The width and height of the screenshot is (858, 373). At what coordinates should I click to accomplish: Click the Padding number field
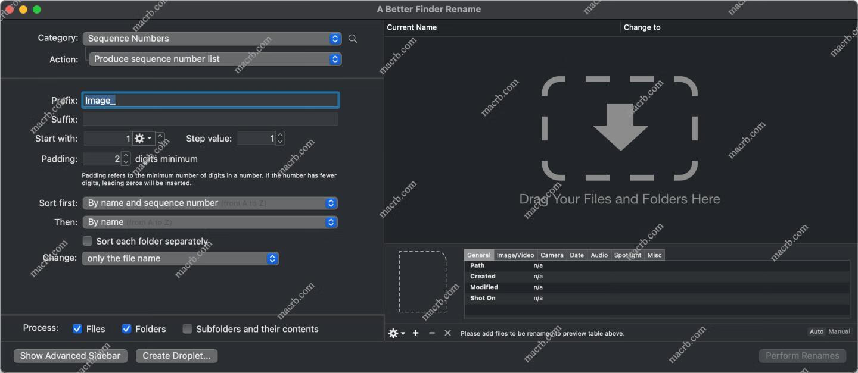point(102,159)
